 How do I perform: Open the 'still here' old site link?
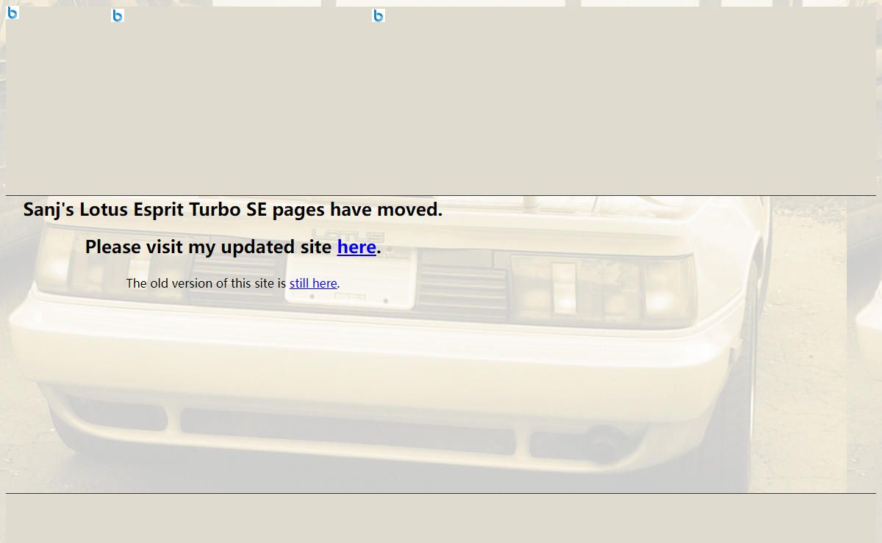313,283
